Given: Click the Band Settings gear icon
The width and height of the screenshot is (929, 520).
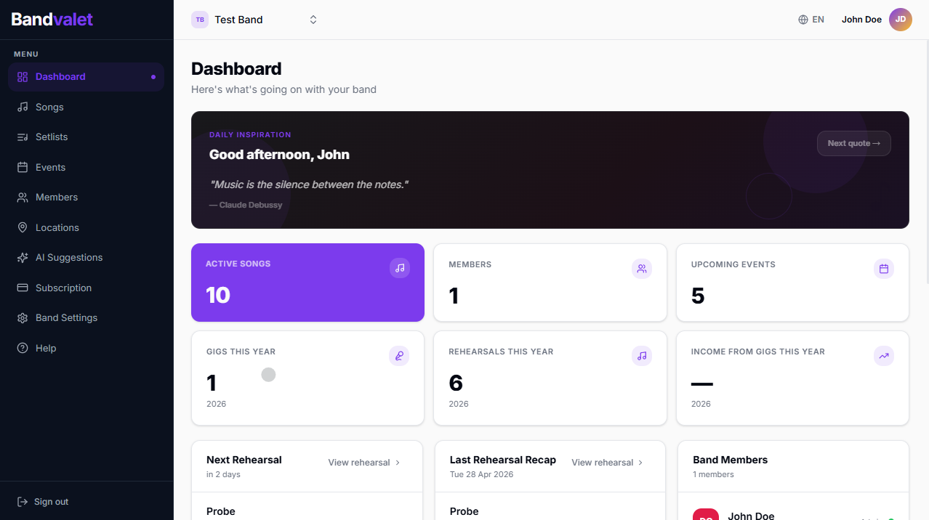Looking at the screenshot, I should pos(23,318).
